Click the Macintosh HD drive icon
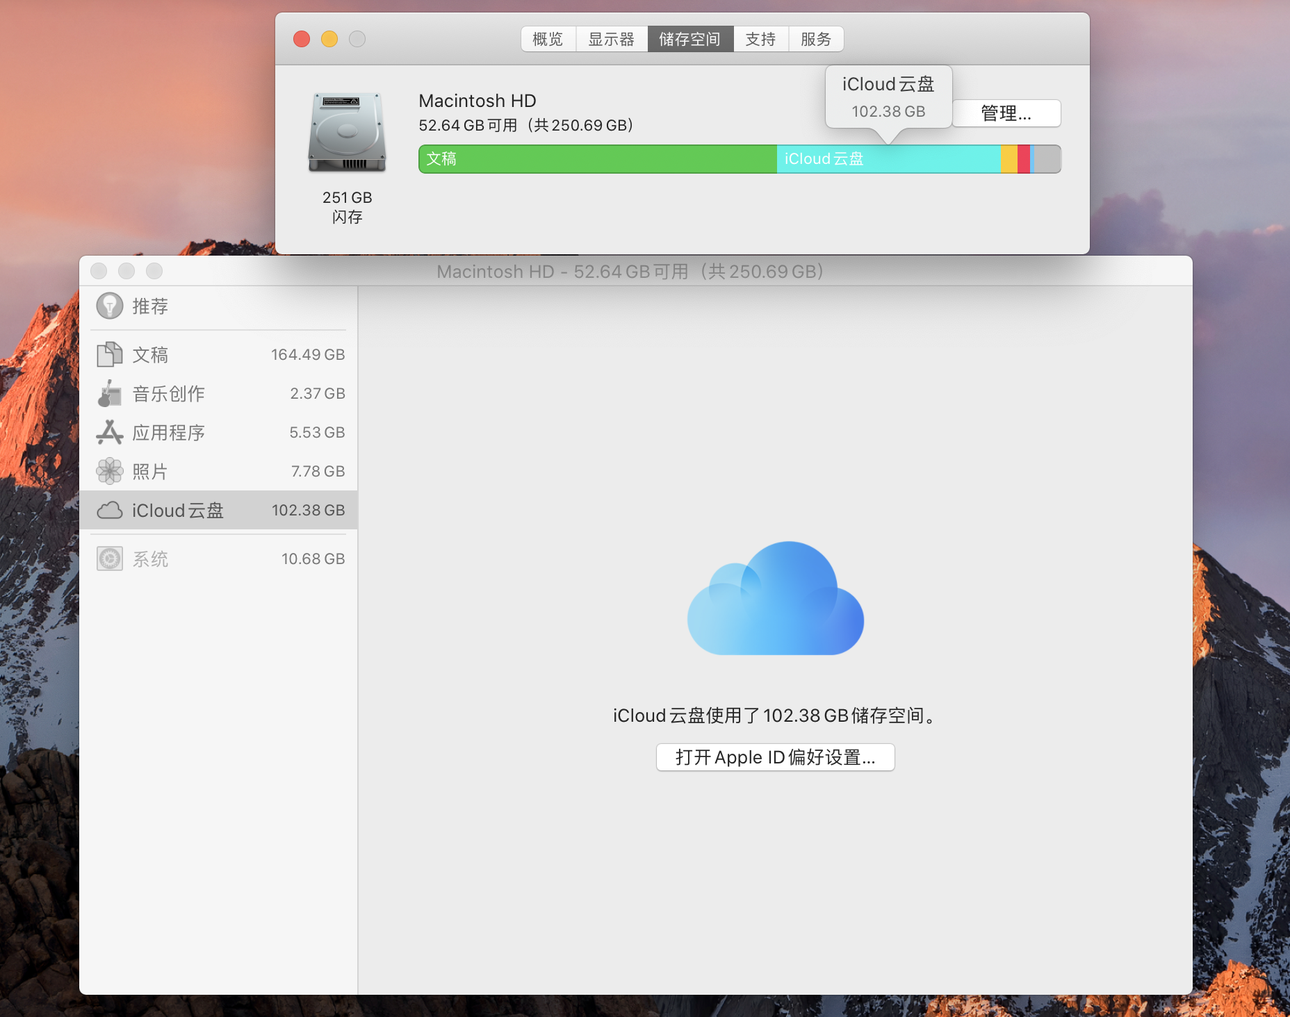Viewport: 1290px width, 1017px height. click(x=347, y=132)
